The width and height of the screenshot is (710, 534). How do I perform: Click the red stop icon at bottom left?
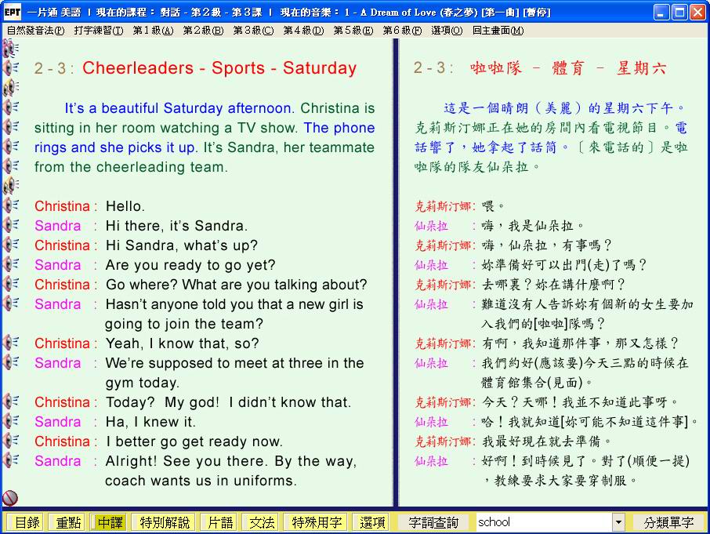[x=10, y=498]
